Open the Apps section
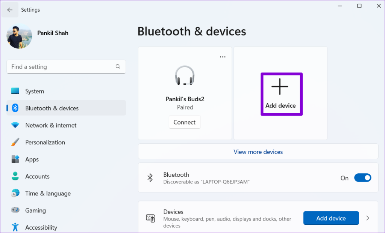 click(x=16, y=159)
